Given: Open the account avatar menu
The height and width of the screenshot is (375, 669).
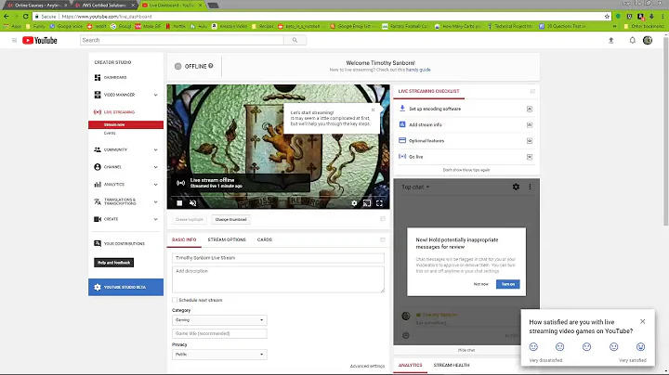Looking at the screenshot, I should pos(648,40).
